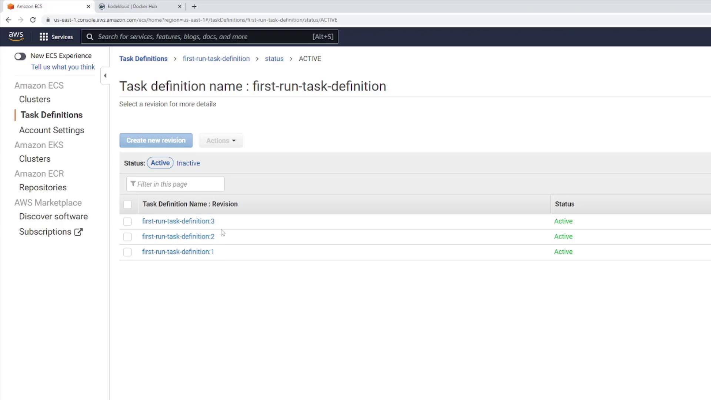Viewport: 711px width, 400px height.
Task: Click the Filter in this page field
Action: click(175, 184)
